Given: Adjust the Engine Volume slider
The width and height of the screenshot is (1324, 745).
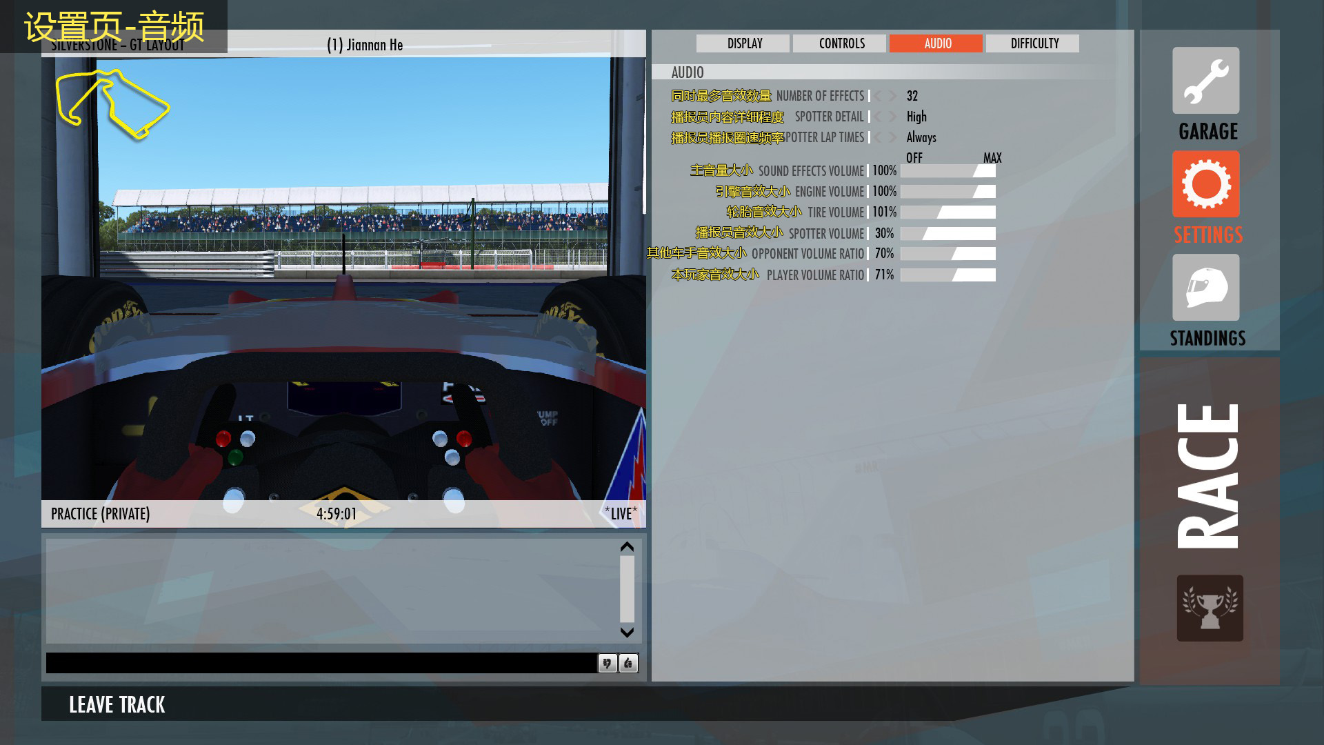Looking at the screenshot, I should point(948,191).
